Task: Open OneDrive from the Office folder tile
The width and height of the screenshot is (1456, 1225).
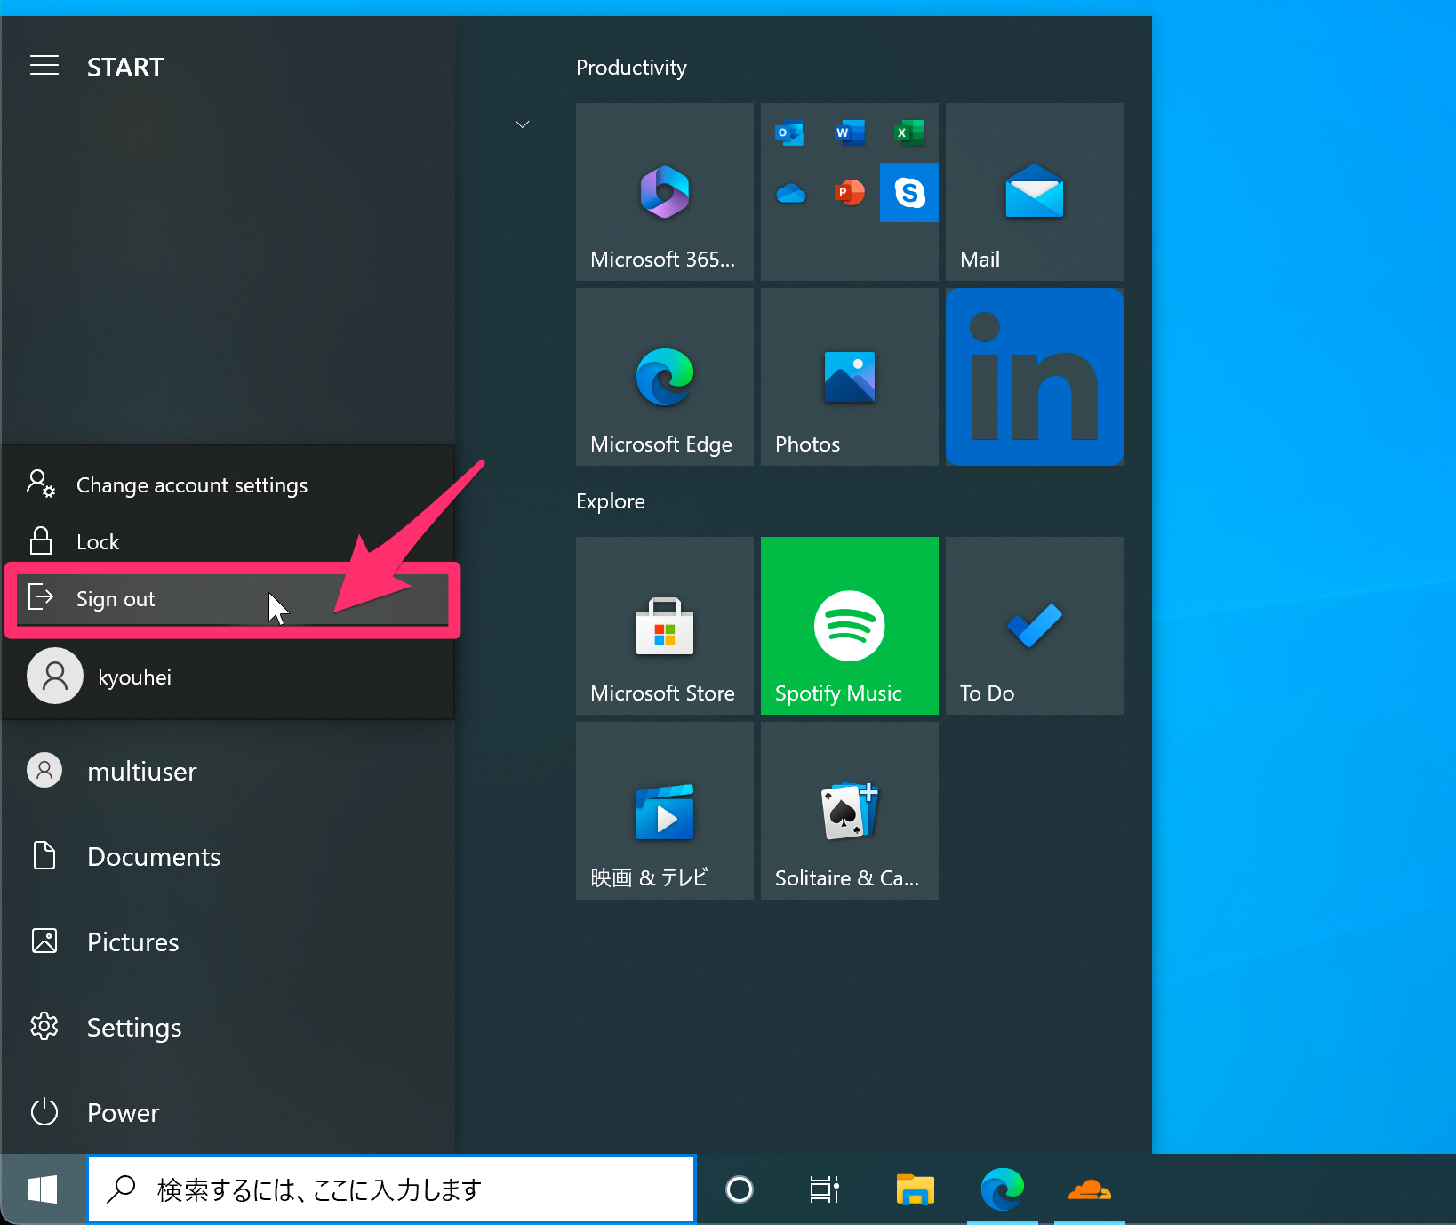Action: [790, 193]
